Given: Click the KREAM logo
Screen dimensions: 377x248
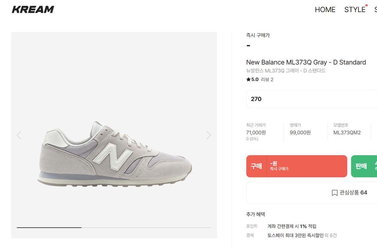Looking at the screenshot, I should click(33, 9).
